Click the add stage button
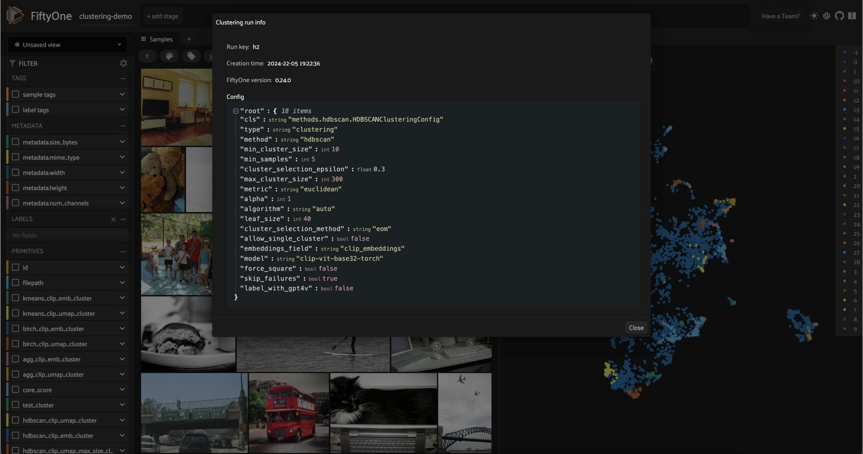The image size is (863, 454). pyautogui.click(x=162, y=16)
